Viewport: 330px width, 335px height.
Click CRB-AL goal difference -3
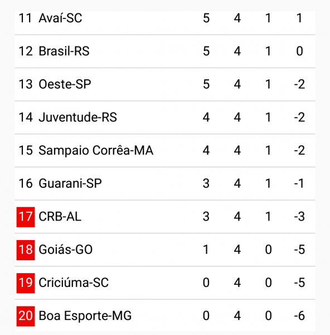point(299,217)
